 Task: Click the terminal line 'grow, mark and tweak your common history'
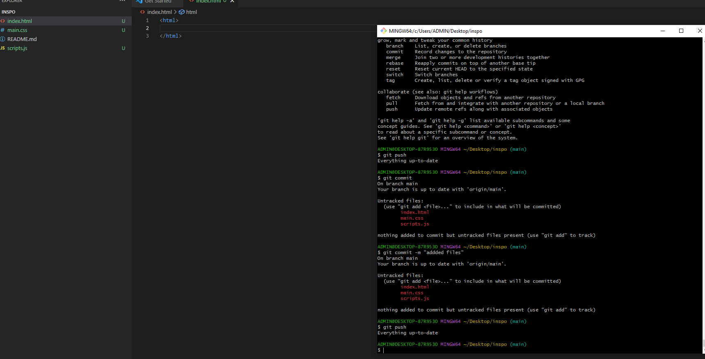(x=435, y=40)
